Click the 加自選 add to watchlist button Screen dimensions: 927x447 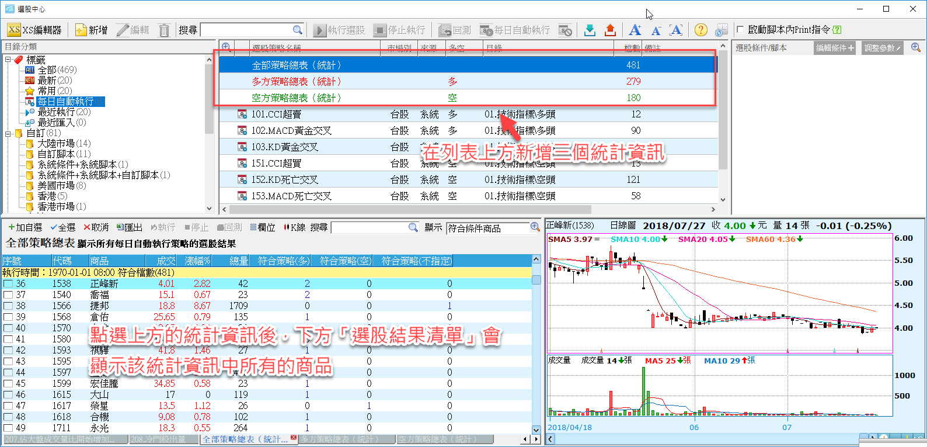(25, 227)
